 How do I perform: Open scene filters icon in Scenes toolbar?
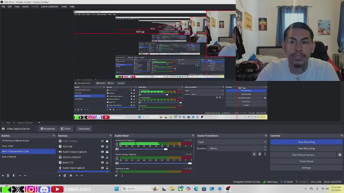click(14, 176)
